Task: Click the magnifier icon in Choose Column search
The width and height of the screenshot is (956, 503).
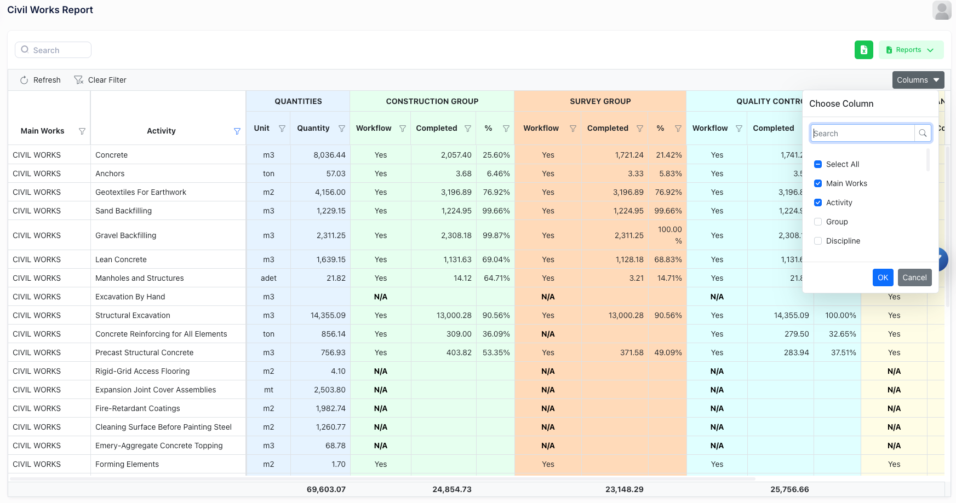Action: (x=923, y=134)
